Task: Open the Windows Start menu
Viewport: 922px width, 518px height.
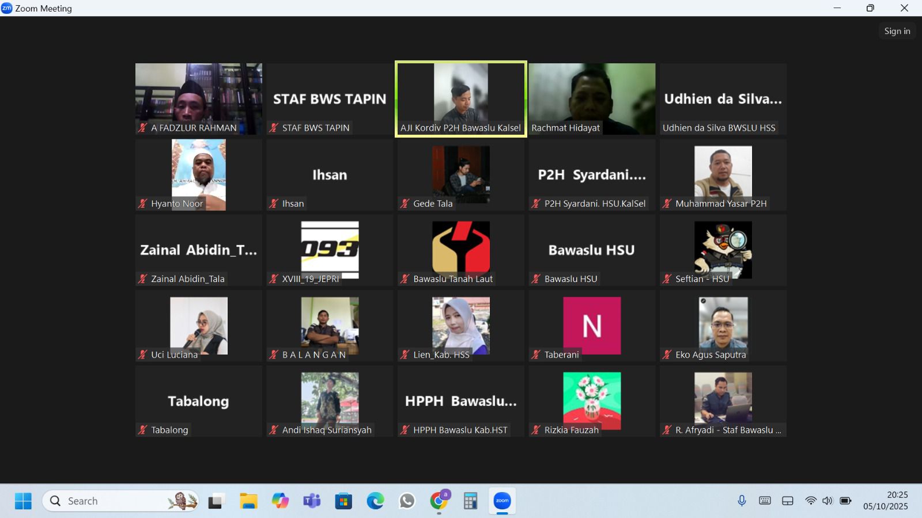Action: pos(23,501)
